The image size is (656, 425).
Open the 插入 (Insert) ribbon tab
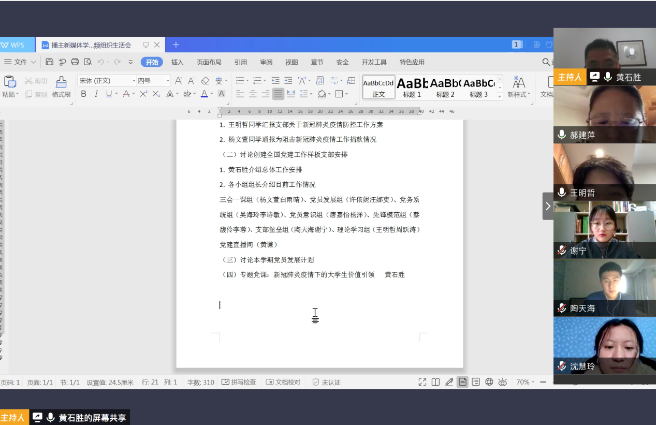177,62
